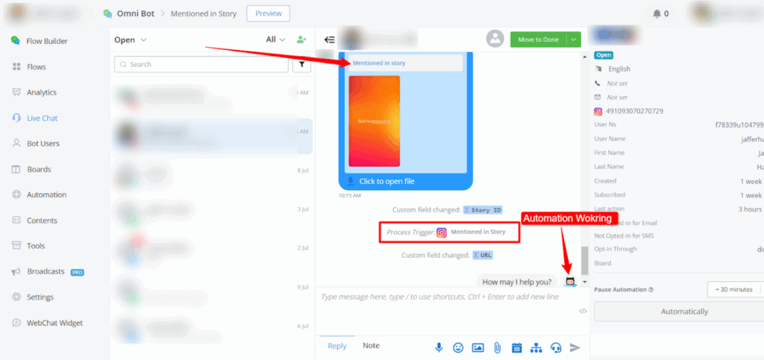
Task: Click the send message arrow icon
Action: click(x=574, y=347)
